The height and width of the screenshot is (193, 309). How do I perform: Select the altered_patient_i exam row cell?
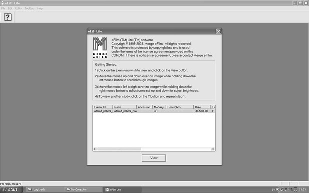(x=103, y=111)
